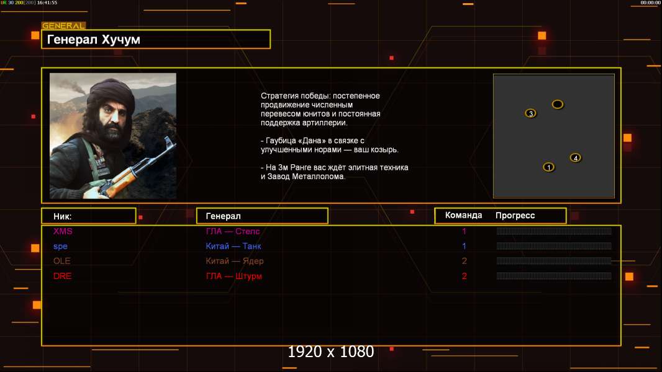Click the ГЛА — Стелс general entry

(233, 231)
